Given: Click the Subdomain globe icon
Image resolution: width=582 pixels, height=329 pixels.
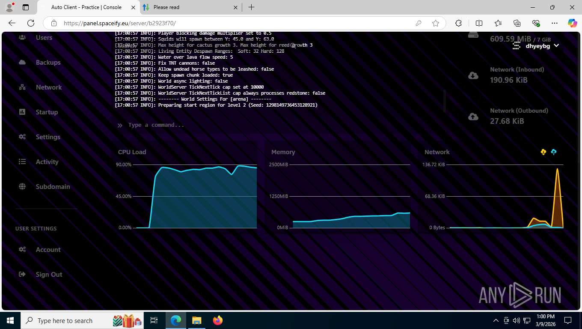Looking at the screenshot, I should (22, 187).
